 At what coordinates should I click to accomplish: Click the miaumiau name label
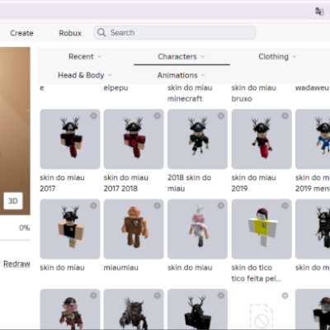coord(121,267)
